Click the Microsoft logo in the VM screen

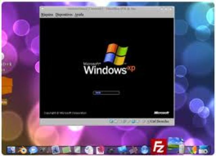[161, 113]
